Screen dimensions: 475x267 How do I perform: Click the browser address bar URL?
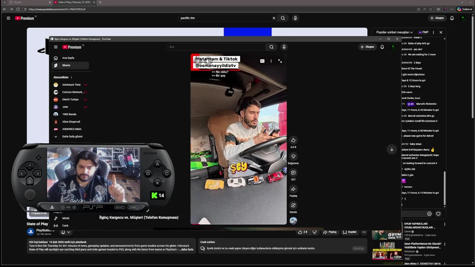57,9
